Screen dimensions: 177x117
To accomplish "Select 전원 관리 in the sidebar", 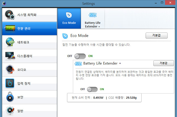I will coord(29,29).
